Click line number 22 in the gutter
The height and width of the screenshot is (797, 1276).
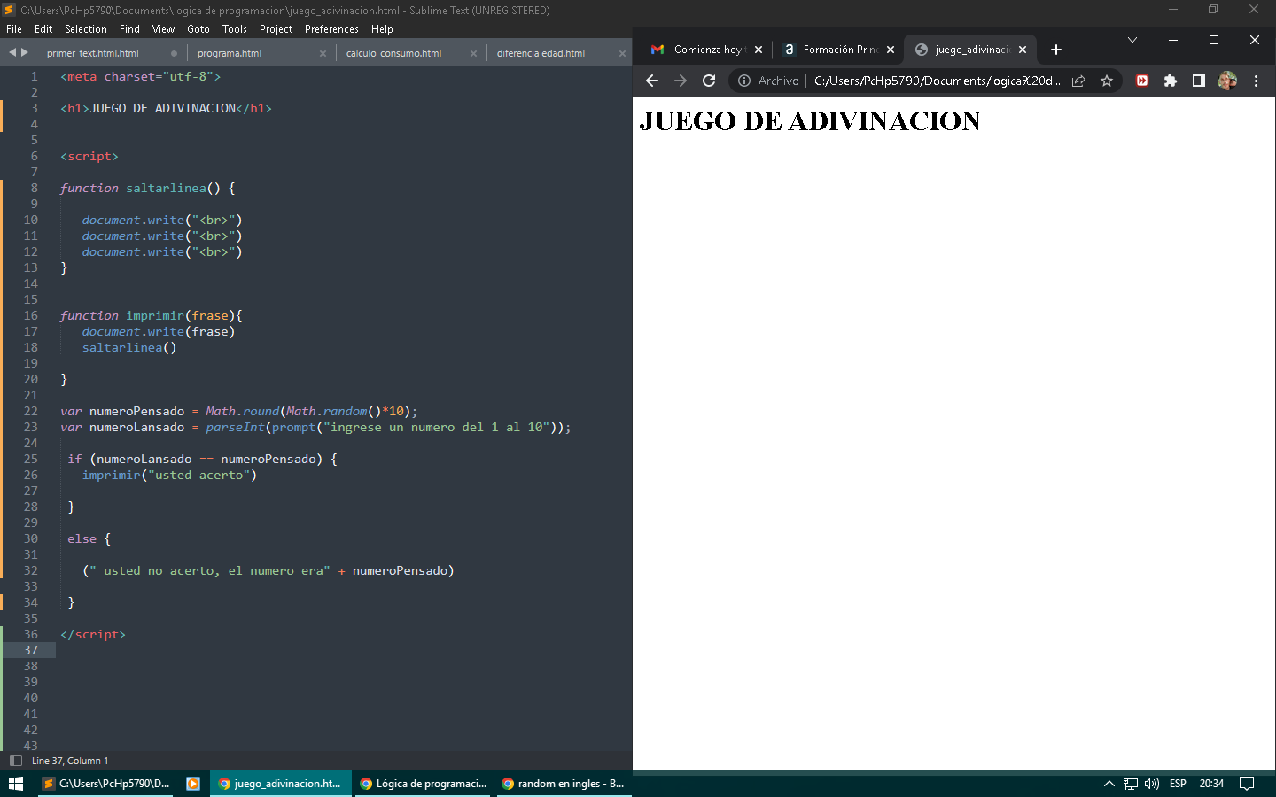(x=30, y=411)
